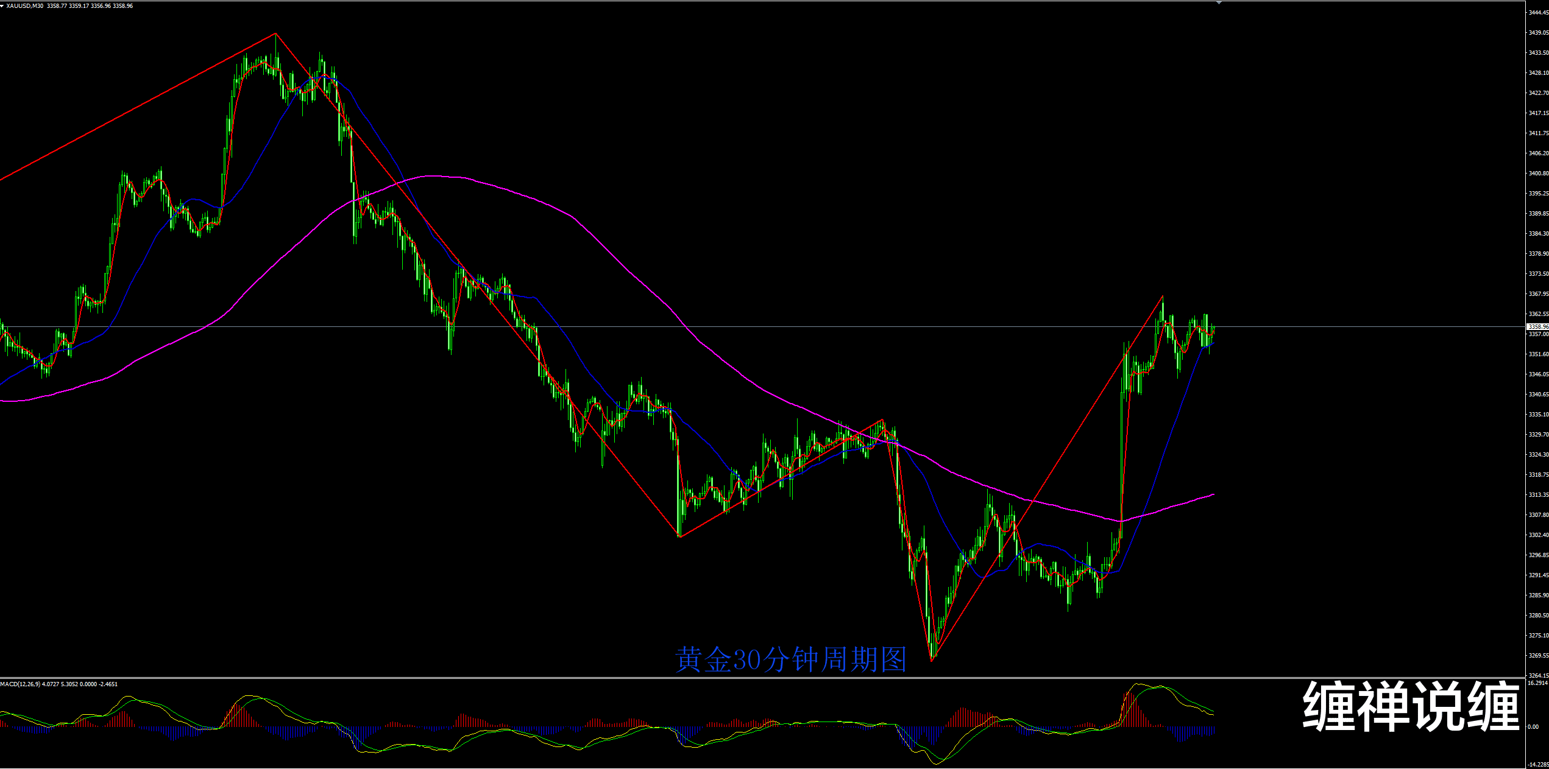
Task: Click the 缠禅说缠 watermark text
Action: (x=1411, y=706)
